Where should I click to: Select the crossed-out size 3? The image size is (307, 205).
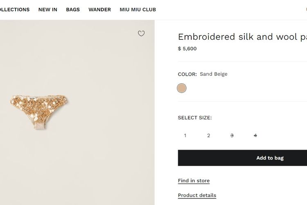[x=232, y=135]
